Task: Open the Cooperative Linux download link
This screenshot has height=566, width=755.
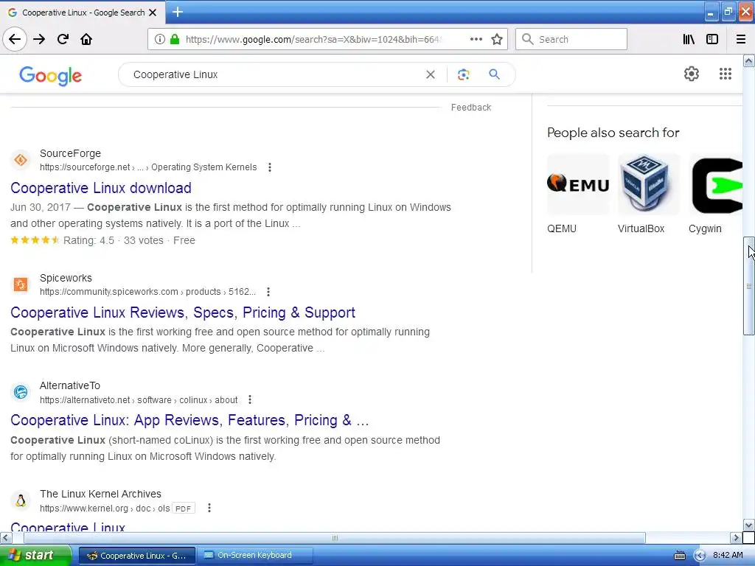Action: pyautogui.click(x=101, y=188)
